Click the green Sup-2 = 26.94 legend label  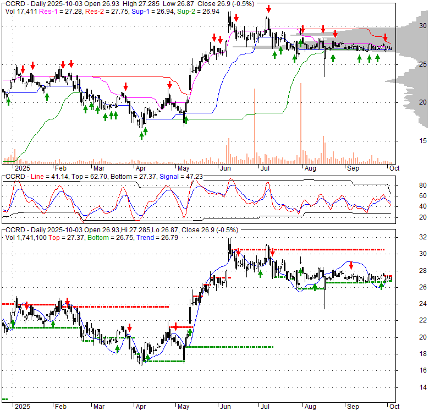point(198,12)
